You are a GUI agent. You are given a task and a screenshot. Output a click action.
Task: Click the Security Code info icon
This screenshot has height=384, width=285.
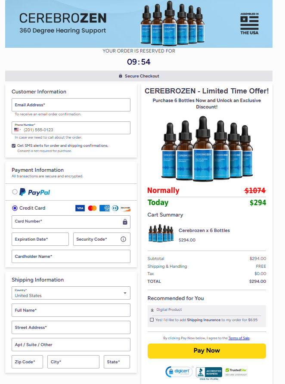(123, 239)
